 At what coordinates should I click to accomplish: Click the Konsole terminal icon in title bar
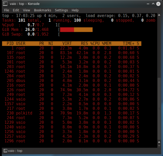[5, 4]
